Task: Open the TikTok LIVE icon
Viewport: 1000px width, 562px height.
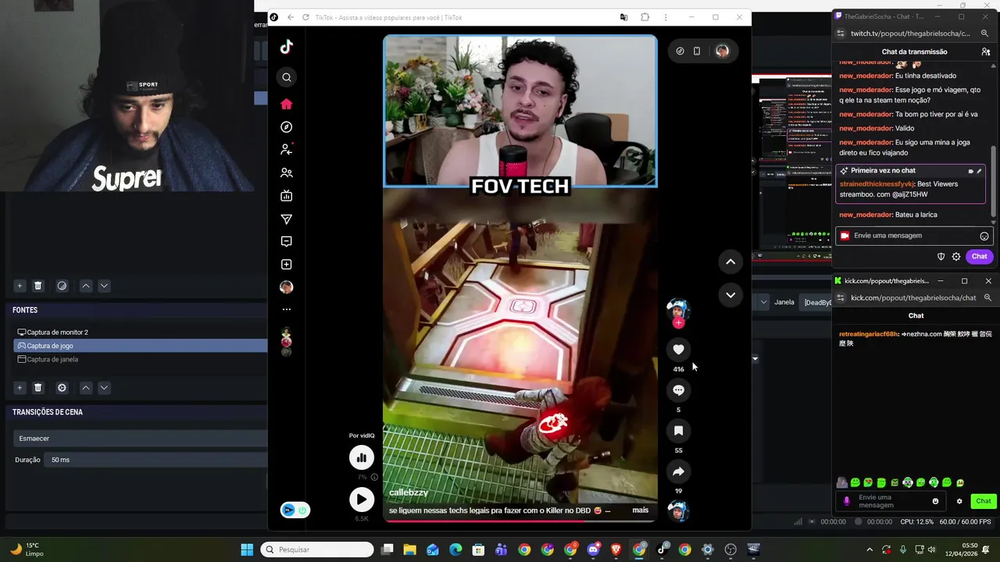Action: tap(287, 196)
